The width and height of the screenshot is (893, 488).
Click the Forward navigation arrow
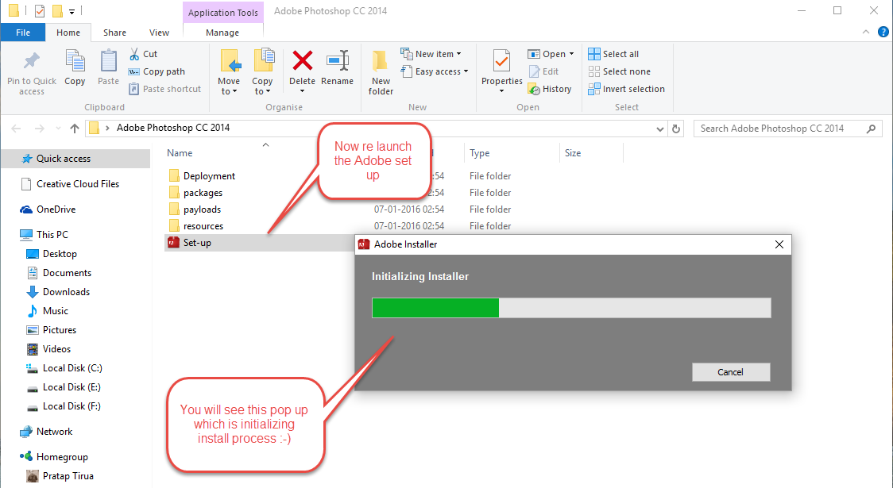coord(39,129)
